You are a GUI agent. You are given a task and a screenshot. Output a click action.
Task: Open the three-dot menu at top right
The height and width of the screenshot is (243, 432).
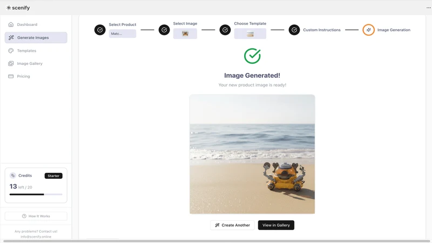click(428, 8)
